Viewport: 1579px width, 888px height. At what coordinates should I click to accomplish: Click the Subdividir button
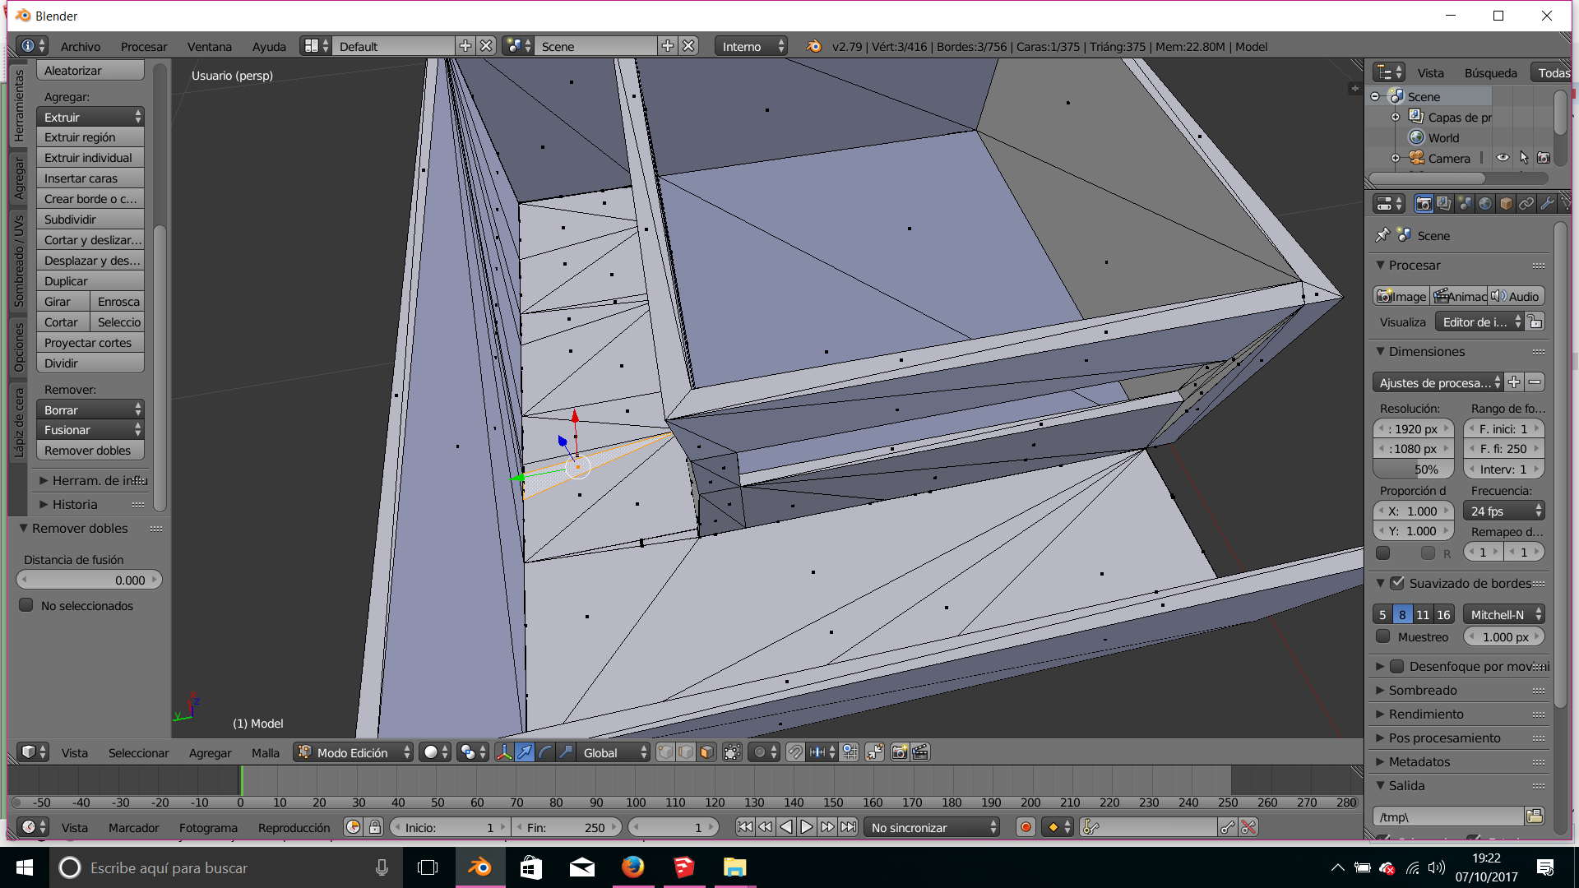90,220
